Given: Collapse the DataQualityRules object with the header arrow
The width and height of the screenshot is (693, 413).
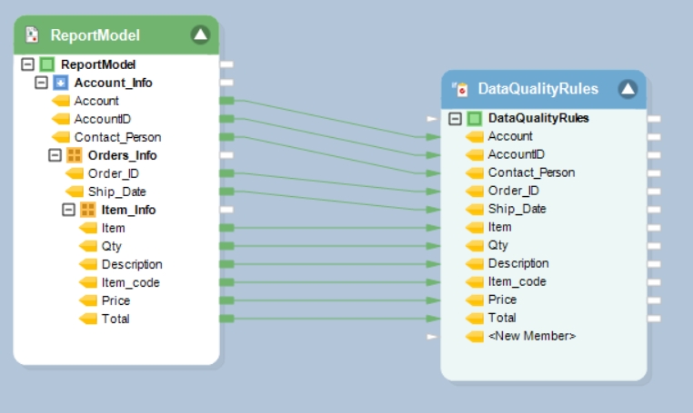Looking at the screenshot, I should click(x=628, y=89).
